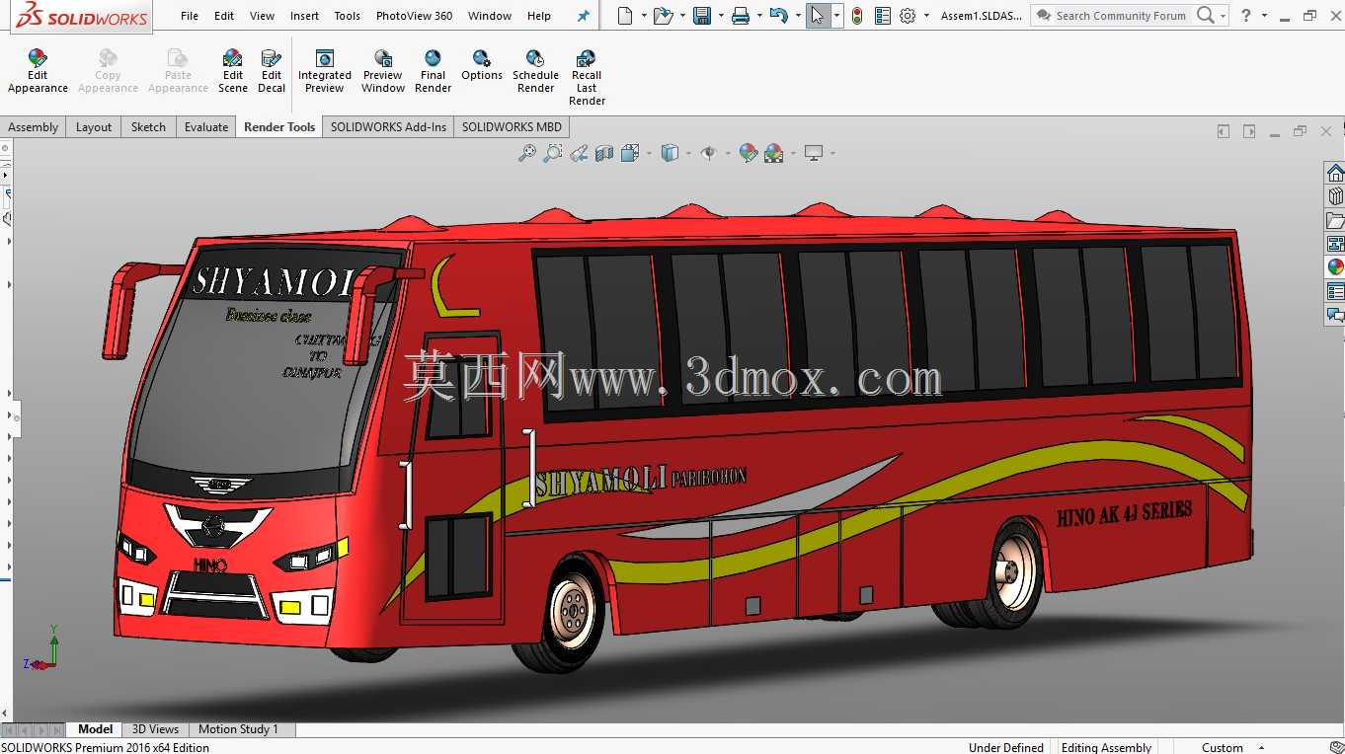Undo the last action
The height and width of the screenshot is (754, 1345).
pos(778,16)
